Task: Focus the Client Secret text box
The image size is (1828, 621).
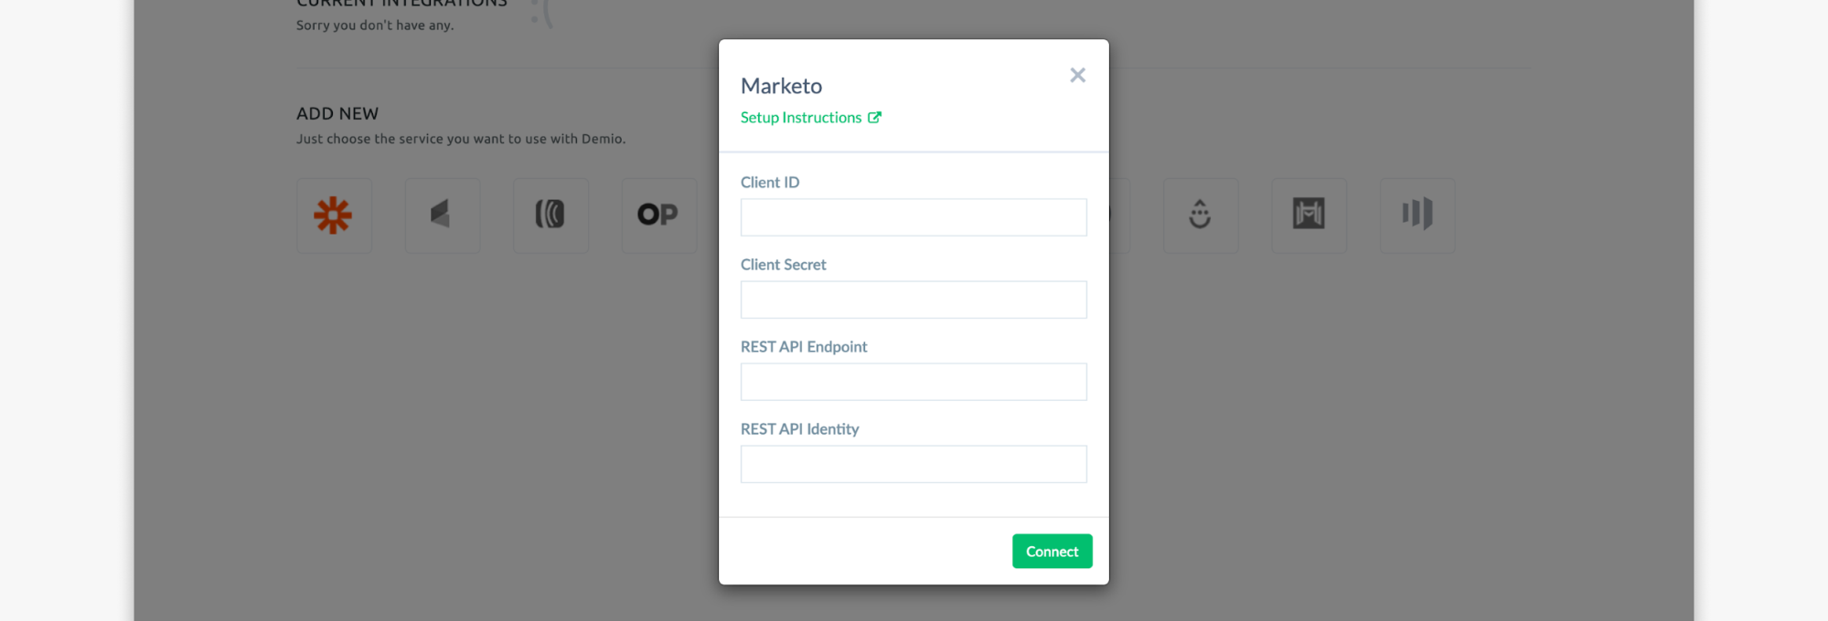Action: [x=914, y=300]
